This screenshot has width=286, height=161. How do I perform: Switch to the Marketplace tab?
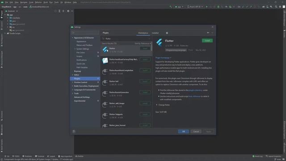143,33
